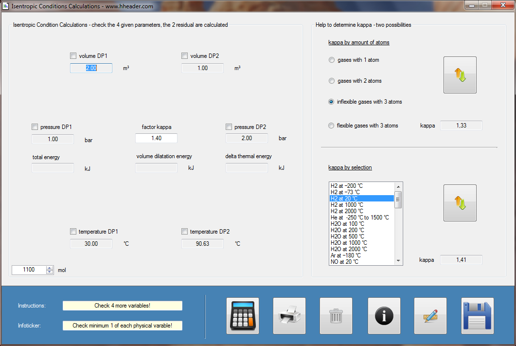Tick the temperature DP1 checkbox
The height and width of the screenshot is (346, 516).
(73, 232)
